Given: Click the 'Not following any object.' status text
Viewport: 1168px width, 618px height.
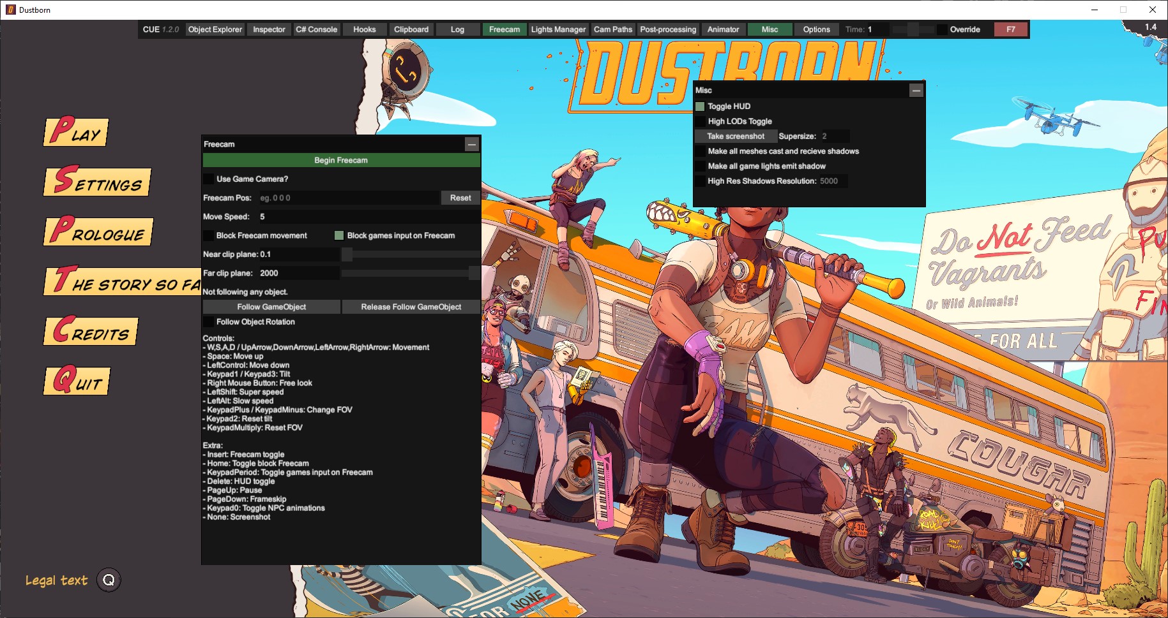Looking at the screenshot, I should point(245,292).
